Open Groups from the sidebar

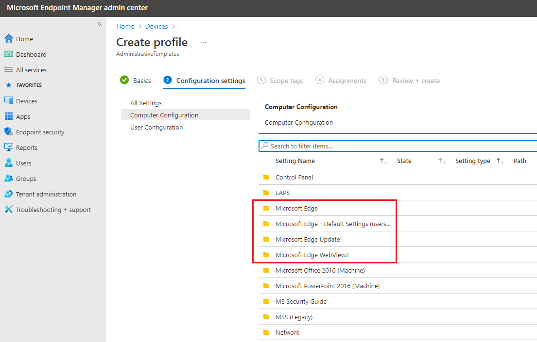tap(26, 179)
